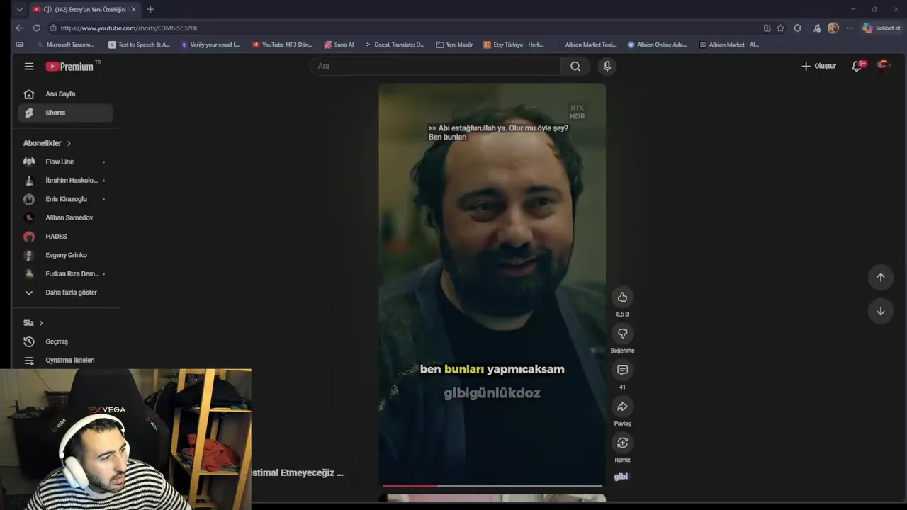Expand the Siz section chevron
Screen dimensions: 907x510
(41, 323)
